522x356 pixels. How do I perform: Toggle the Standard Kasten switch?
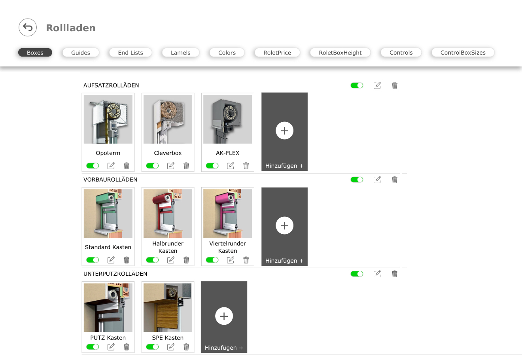tap(93, 260)
